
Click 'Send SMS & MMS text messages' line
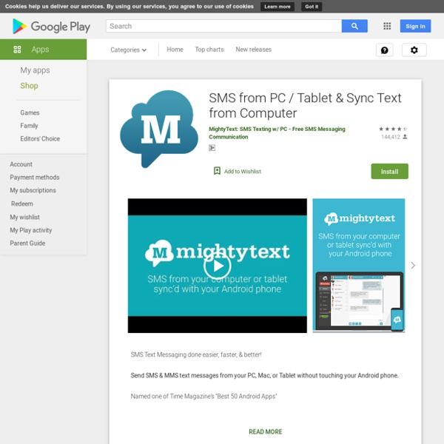tap(264, 375)
